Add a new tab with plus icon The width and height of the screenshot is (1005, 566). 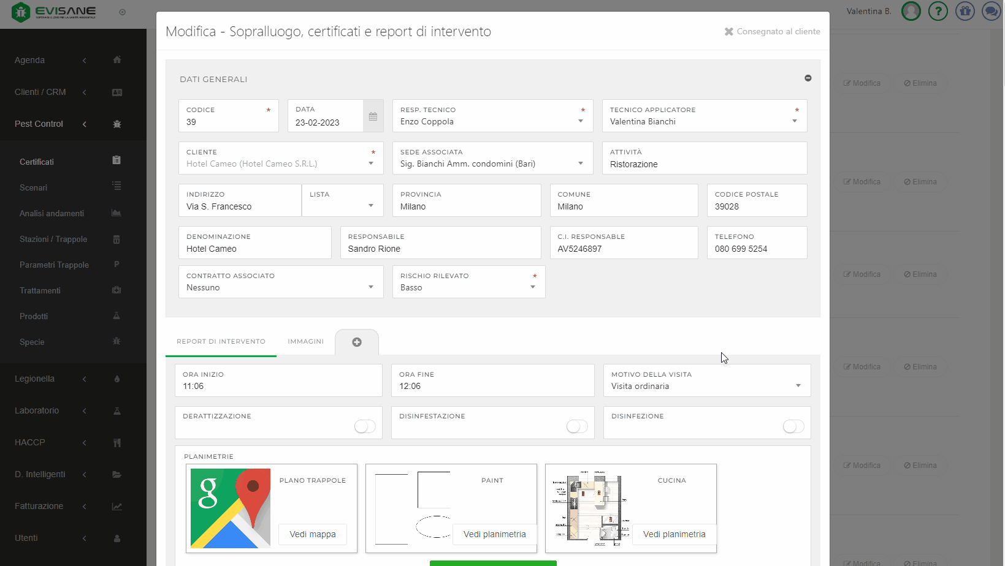[357, 342]
